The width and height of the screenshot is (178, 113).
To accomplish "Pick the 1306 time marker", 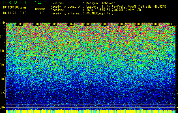I will (x=104, y=24).
